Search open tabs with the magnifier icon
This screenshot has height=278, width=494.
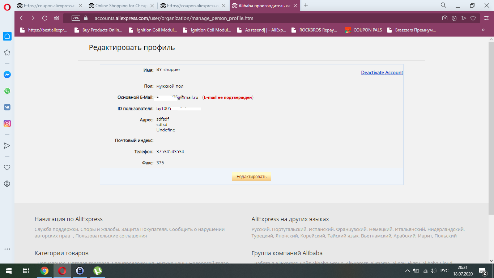pyautogui.click(x=443, y=5)
